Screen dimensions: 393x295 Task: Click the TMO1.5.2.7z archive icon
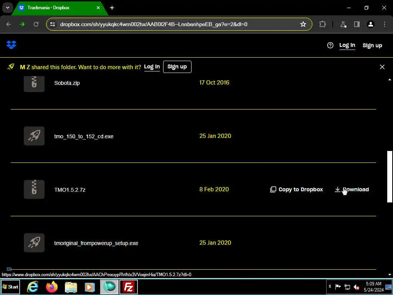pos(34,189)
